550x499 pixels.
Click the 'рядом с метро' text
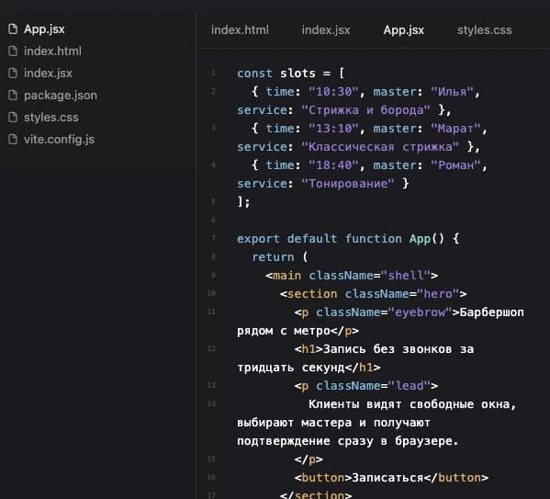[x=284, y=331]
